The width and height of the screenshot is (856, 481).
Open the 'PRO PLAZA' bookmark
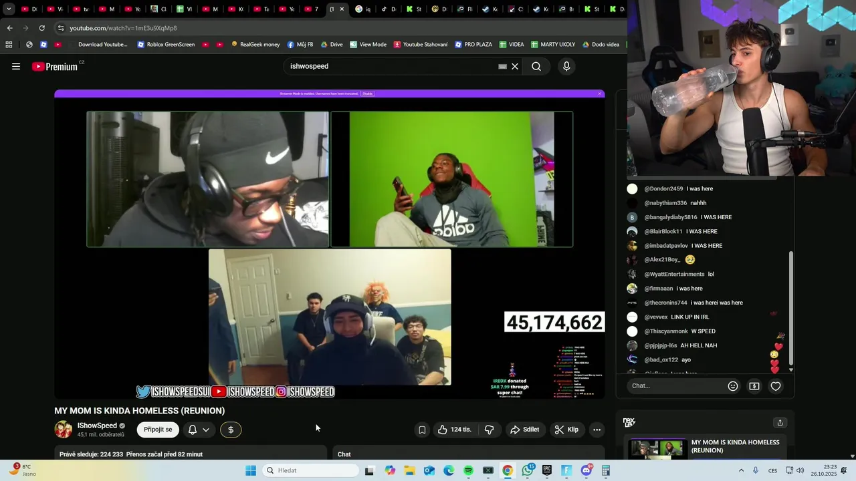(473, 45)
